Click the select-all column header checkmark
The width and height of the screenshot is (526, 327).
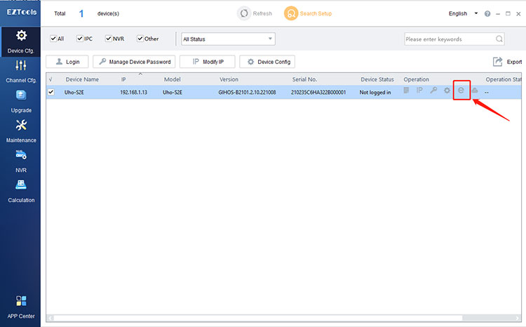[50, 79]
